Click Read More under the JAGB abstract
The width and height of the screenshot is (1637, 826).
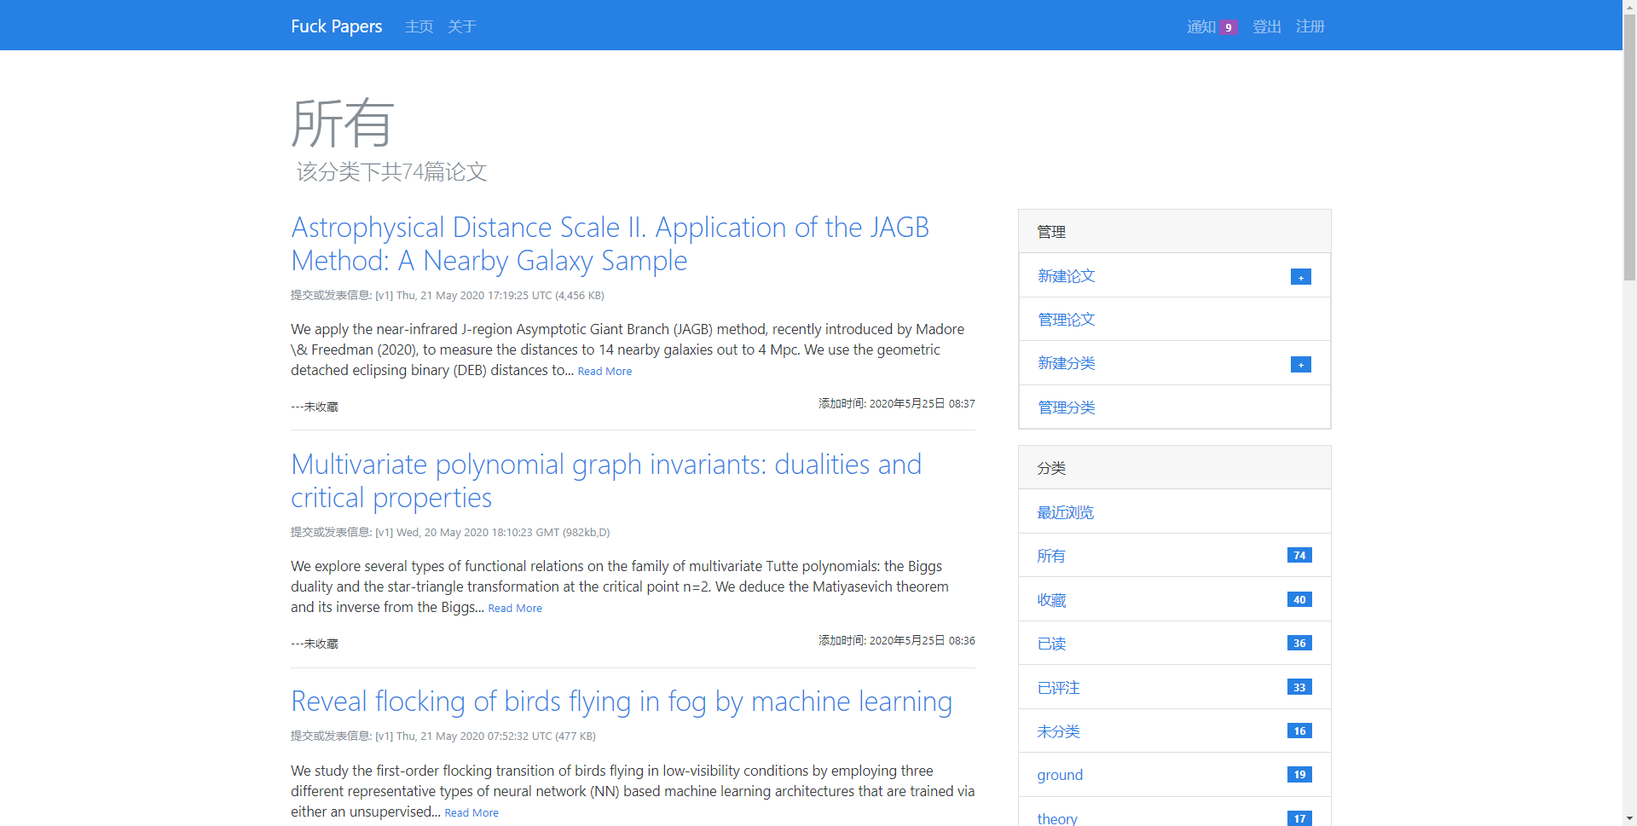(x=604, y=371)
